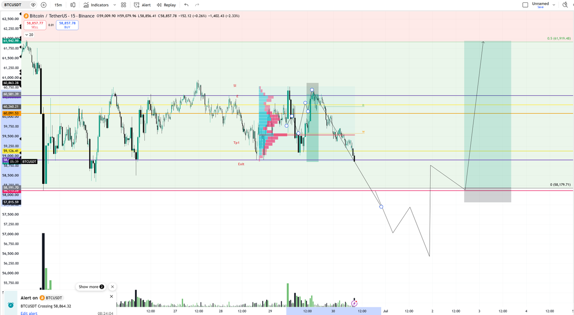Click Show more alerts button
Viewport: 574px width, 315px height.
(91, 287)
